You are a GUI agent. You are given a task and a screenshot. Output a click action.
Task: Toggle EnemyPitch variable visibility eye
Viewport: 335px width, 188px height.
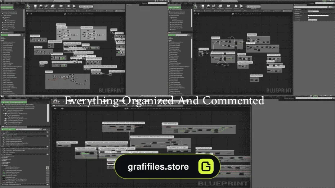(x=48, y=174)
